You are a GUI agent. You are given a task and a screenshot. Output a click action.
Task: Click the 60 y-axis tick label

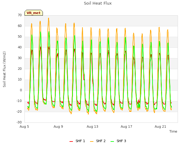tap(20, 26)
